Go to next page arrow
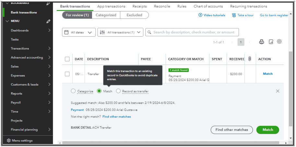This screenshot has height=147, width=296. pyautogui.click(x=249, y=42)
